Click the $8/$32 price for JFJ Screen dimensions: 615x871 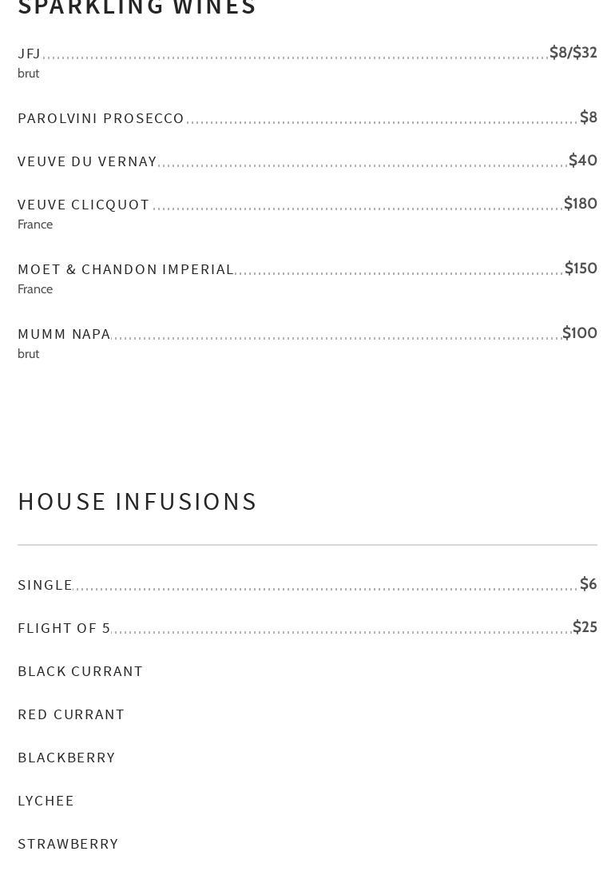(x=573, y=53)
